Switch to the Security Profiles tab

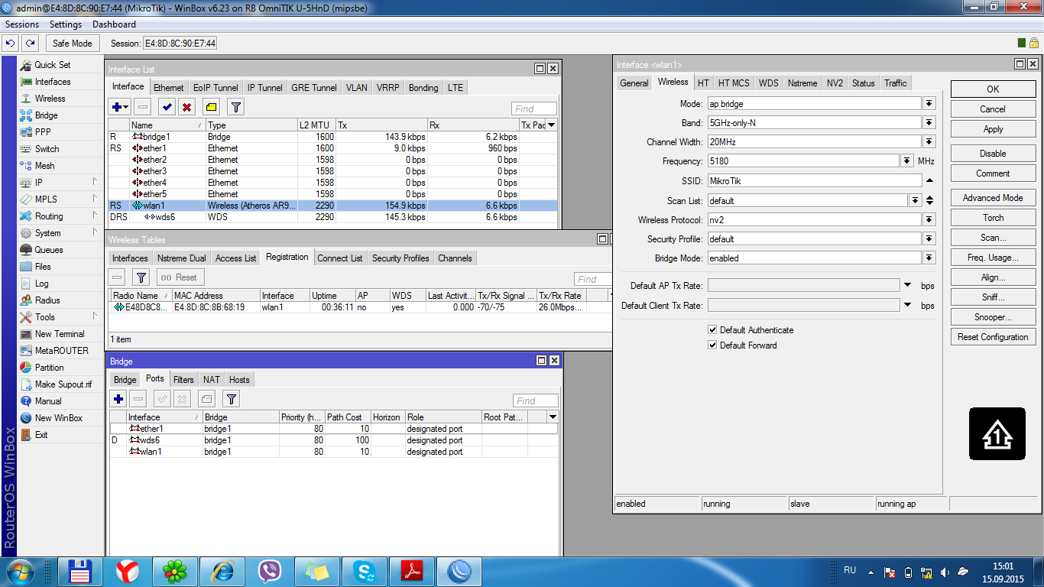(400, 258)
